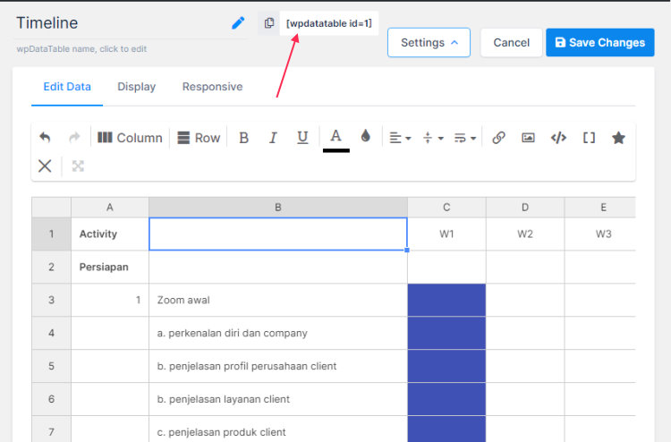Image resolution: width=671 pixels, height=442 pixels.
Task: Add star rating with the star icon
Action: coord(618,138)
